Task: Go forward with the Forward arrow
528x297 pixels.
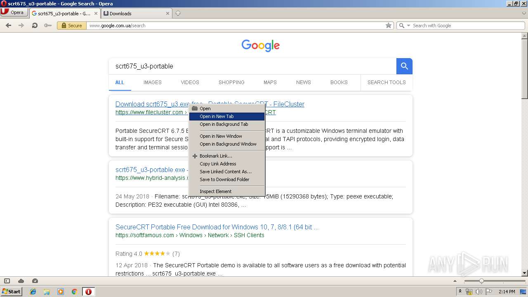Action: [21, 26]
